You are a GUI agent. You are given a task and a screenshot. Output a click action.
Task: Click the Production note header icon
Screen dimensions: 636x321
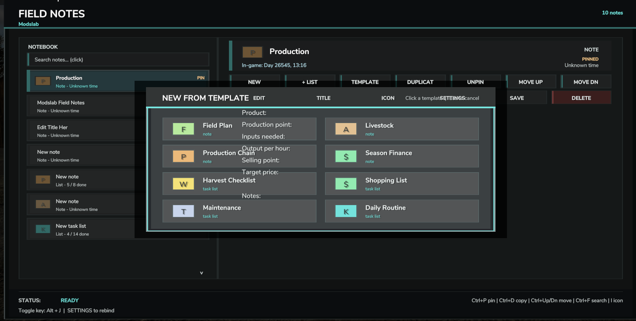coord(252,52)
